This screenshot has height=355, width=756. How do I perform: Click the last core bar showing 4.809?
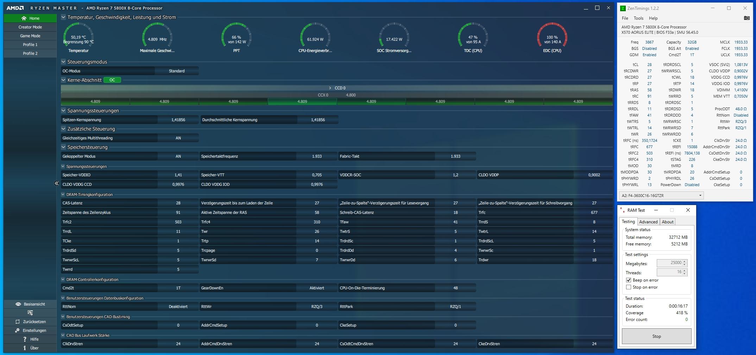pyautogui.click(x=578, y=101)
